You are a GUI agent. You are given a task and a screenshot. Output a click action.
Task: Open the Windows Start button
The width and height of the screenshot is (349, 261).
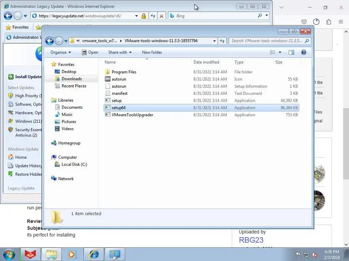coord(9,254)
